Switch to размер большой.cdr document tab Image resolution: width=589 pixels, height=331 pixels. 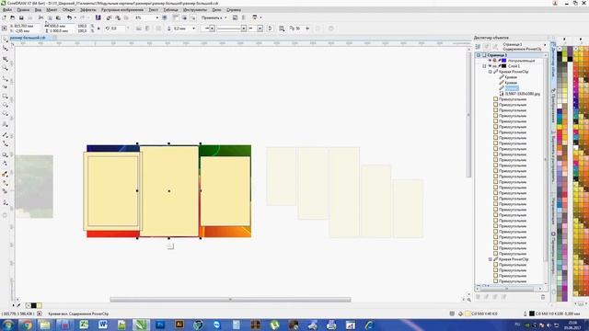pyautogui.click(x=28, y=38)
